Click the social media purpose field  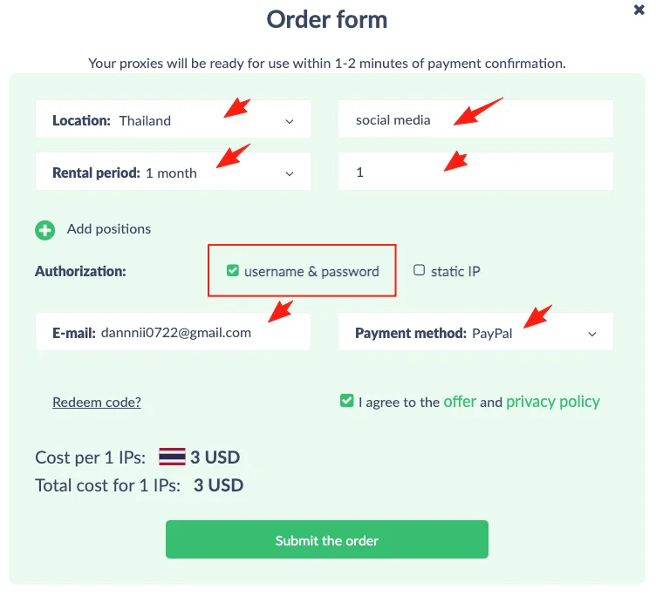[475, 119]
